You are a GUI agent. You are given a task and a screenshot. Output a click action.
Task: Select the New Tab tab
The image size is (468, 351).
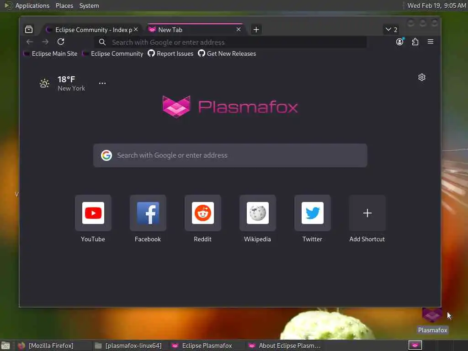coord(196,30)
